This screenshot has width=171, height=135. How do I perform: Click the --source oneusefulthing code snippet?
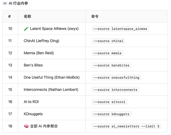point(116,77)
